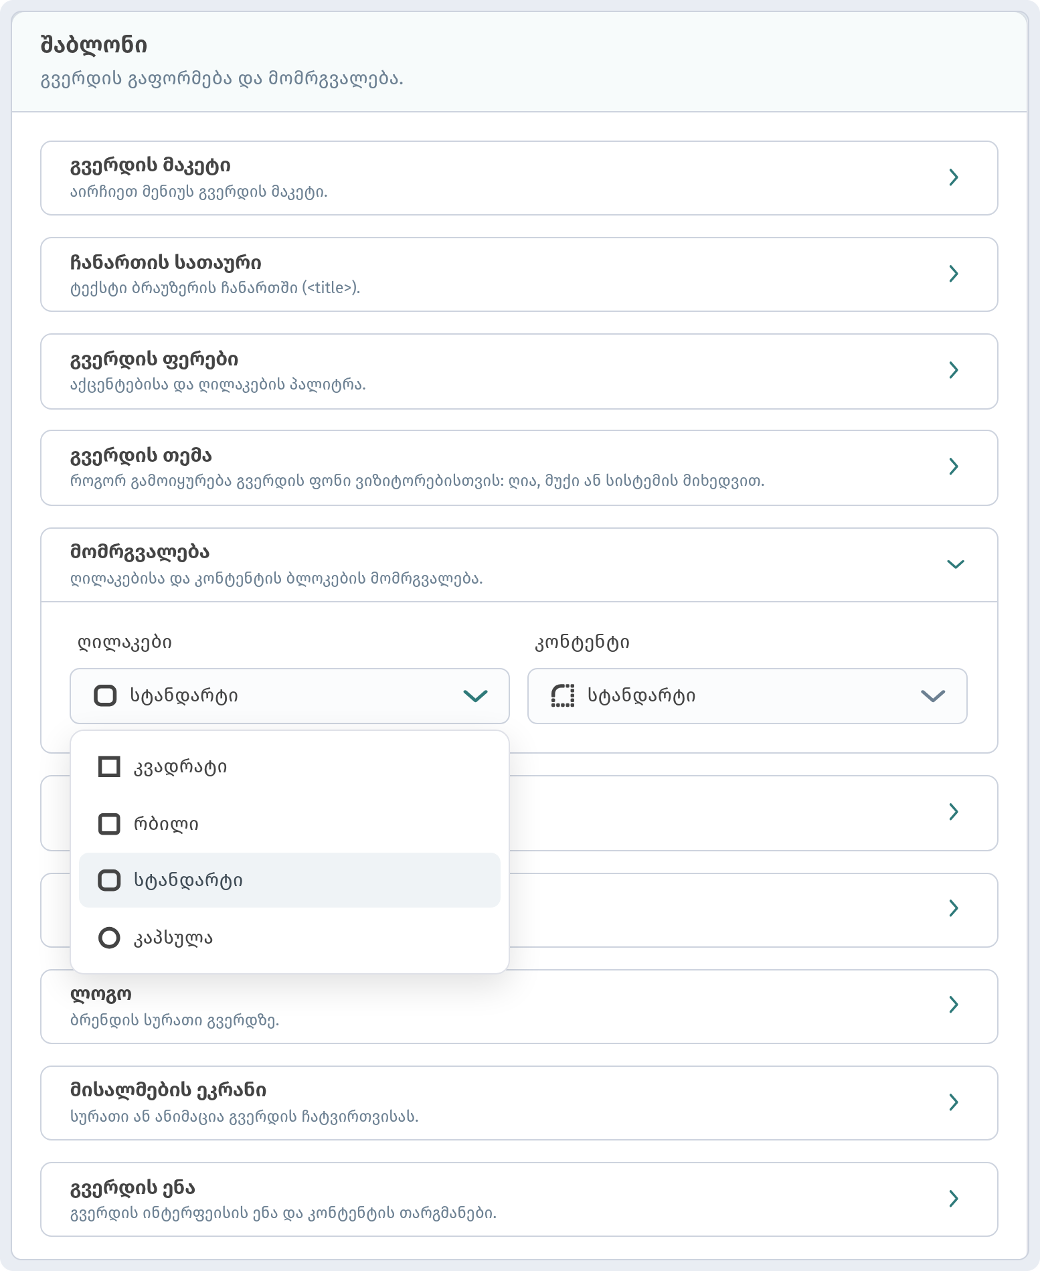Open the გვერდის ფერები settings
1040x1271 pixels.
519,371
